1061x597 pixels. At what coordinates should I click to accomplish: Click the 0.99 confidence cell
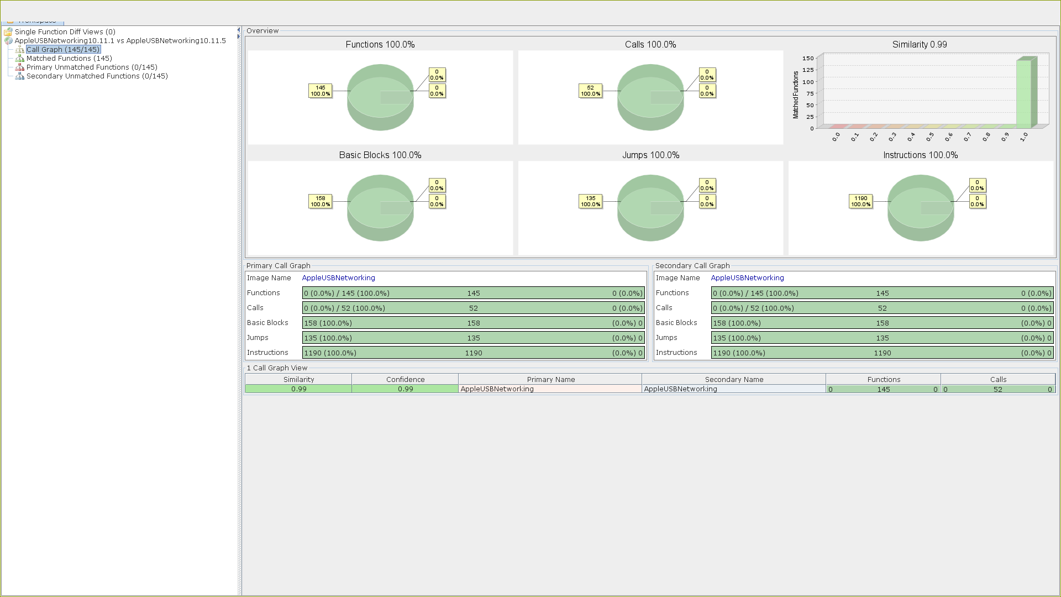(x=405, y=389)
